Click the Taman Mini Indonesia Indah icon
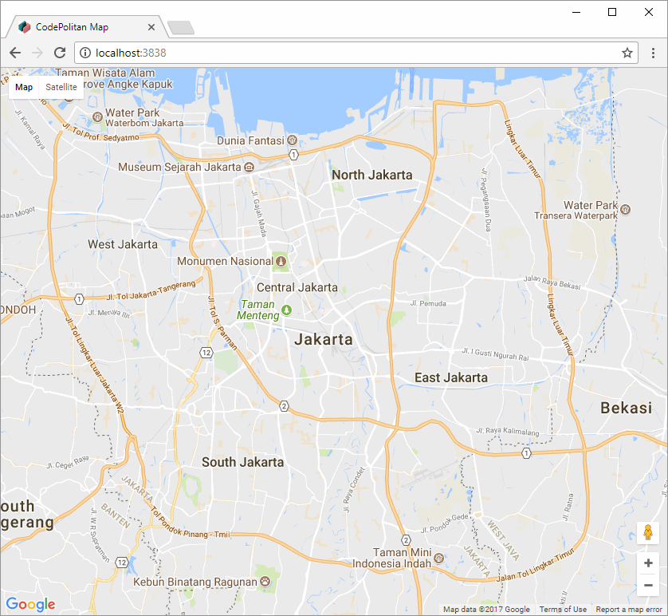Image resolution: width=668 pixels, height=616 pixels. click(438, 558)
